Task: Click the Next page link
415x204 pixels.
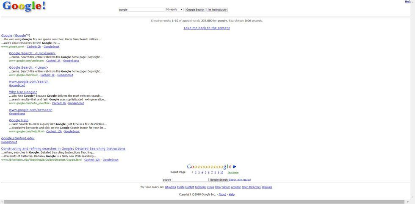Action: point(233,173)
